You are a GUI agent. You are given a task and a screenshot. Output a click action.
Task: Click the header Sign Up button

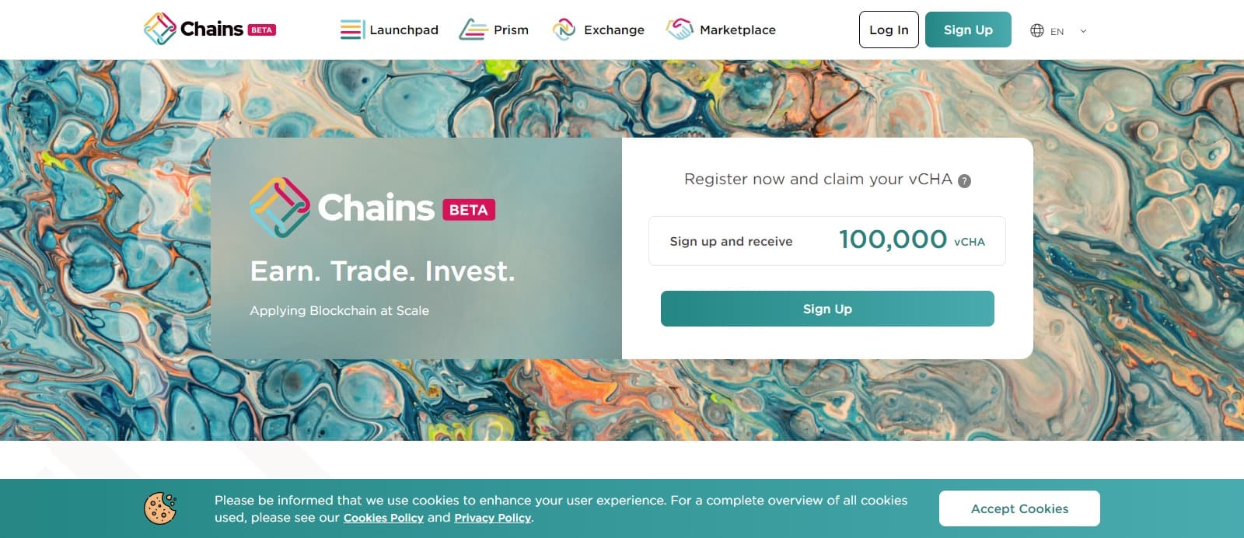[967, 30]
